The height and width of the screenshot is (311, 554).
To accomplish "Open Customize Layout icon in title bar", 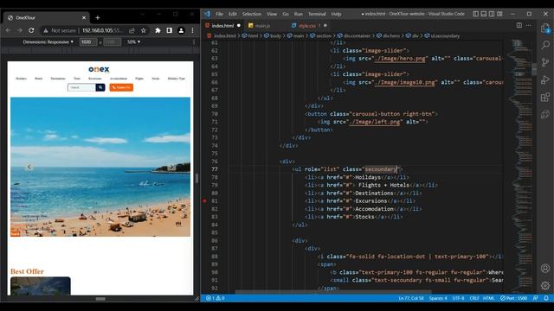I will [x=499, y=14].
